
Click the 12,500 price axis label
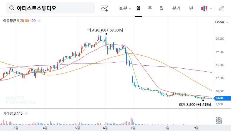tap(220, 78)
